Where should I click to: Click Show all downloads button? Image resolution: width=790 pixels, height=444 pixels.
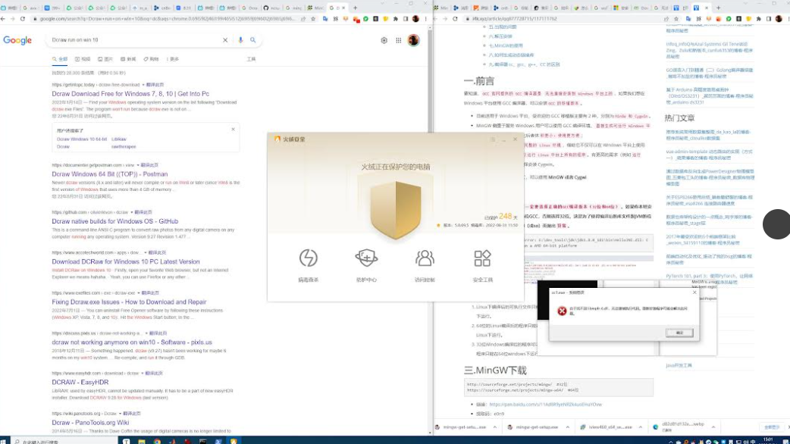771,427
